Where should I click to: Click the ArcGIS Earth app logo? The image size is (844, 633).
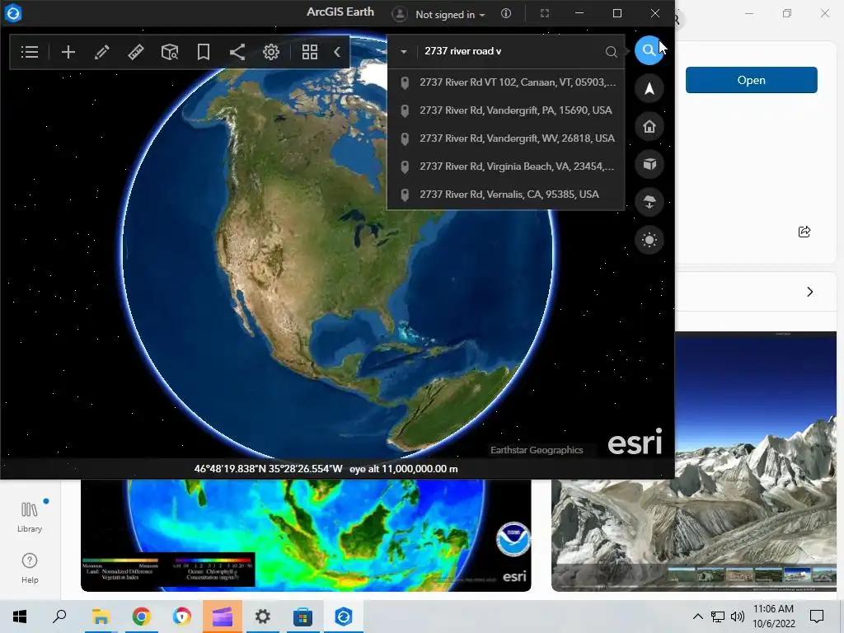pyautogui.click(x=13, y=13)
